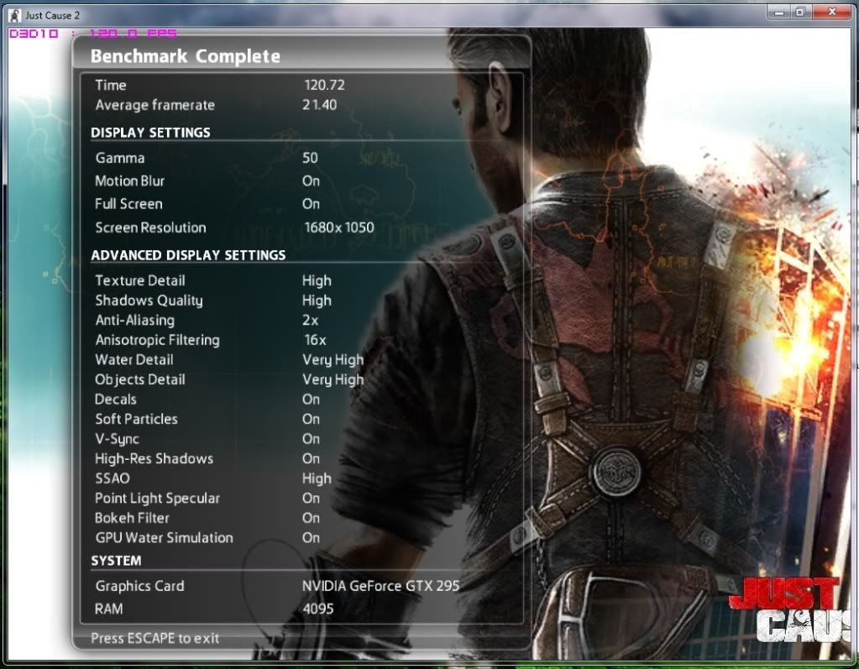This screenshot has width=859, height=669.
Task: Click the 'Benchmark Complete' heading
Action: click(x=186, y=56)
